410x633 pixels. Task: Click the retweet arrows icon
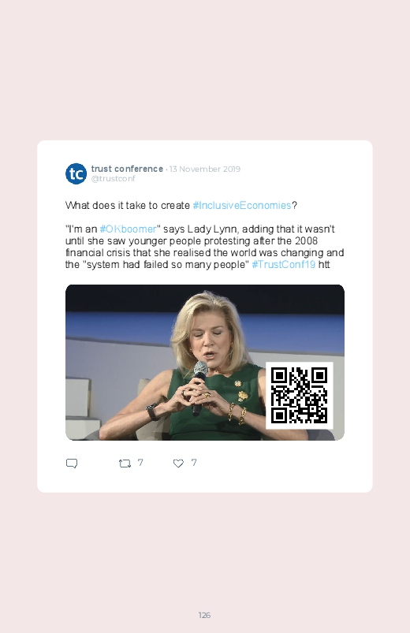tap(125, 464)
